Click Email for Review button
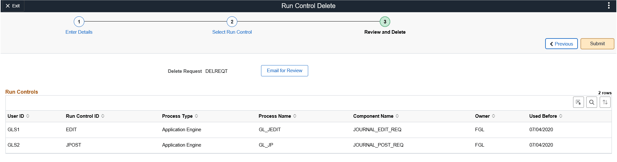The width and height of the screenshot is (617, 162). click(x=284, y=71)
